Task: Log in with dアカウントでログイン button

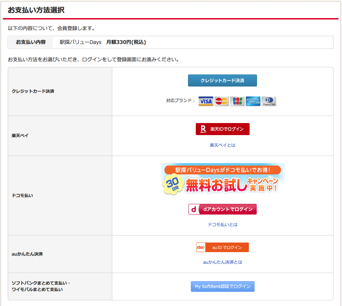Action: click(x=222, y=209)
